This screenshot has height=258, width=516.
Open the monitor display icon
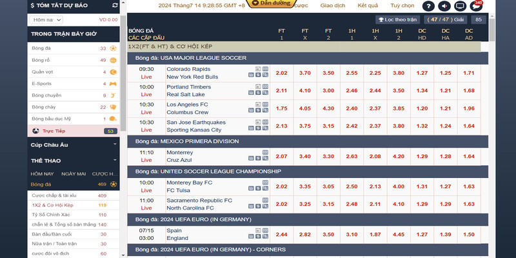(460, 6)
